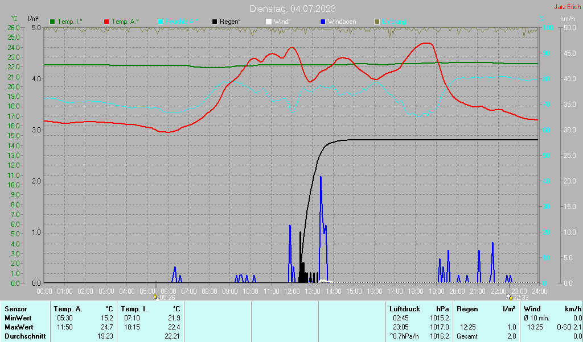Click the Sensor table header
The height and width of the screenshot is (342, 583).
click(15, 309)
